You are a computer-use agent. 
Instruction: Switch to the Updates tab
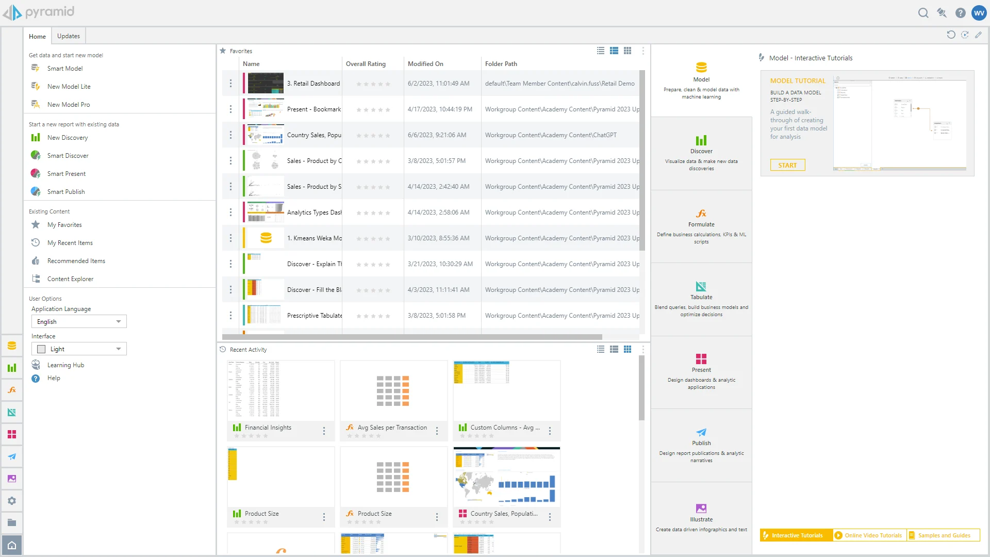(68, 36)
